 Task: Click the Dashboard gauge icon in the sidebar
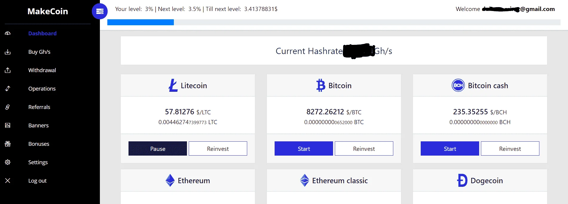(x=8, y=33)
